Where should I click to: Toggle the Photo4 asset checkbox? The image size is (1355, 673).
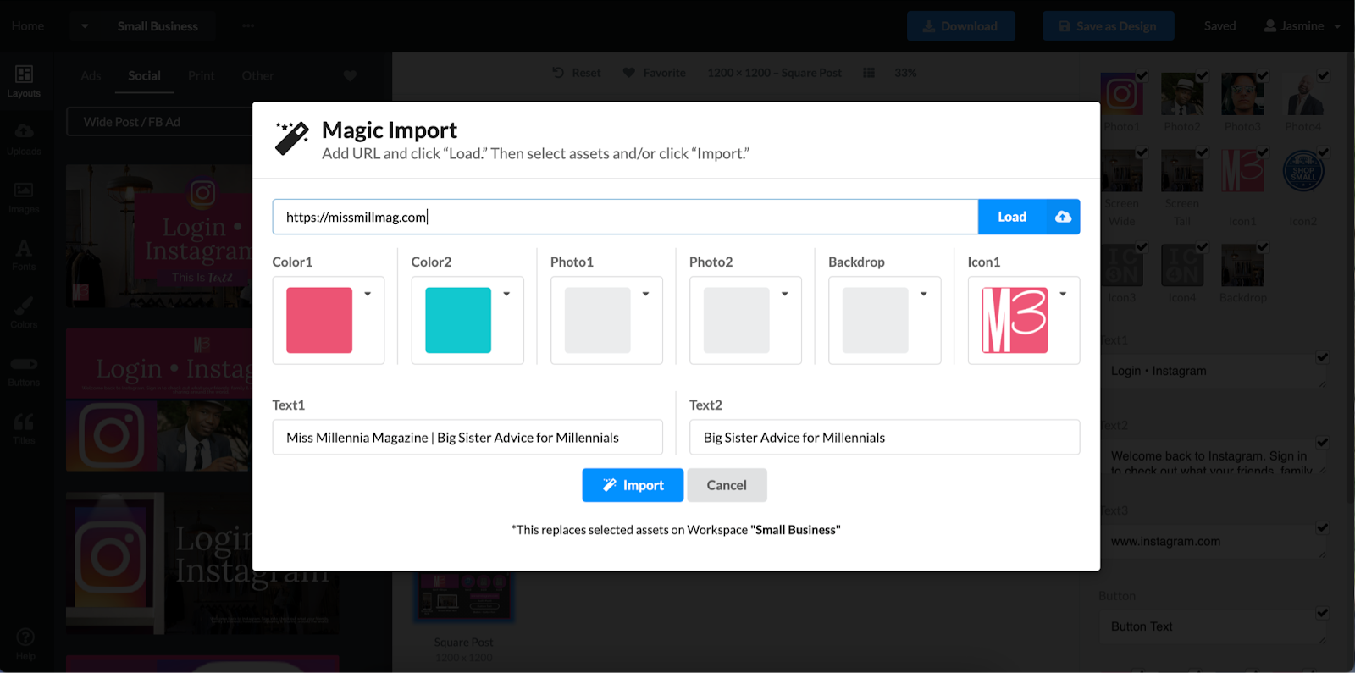click(x=1323, y=75)
